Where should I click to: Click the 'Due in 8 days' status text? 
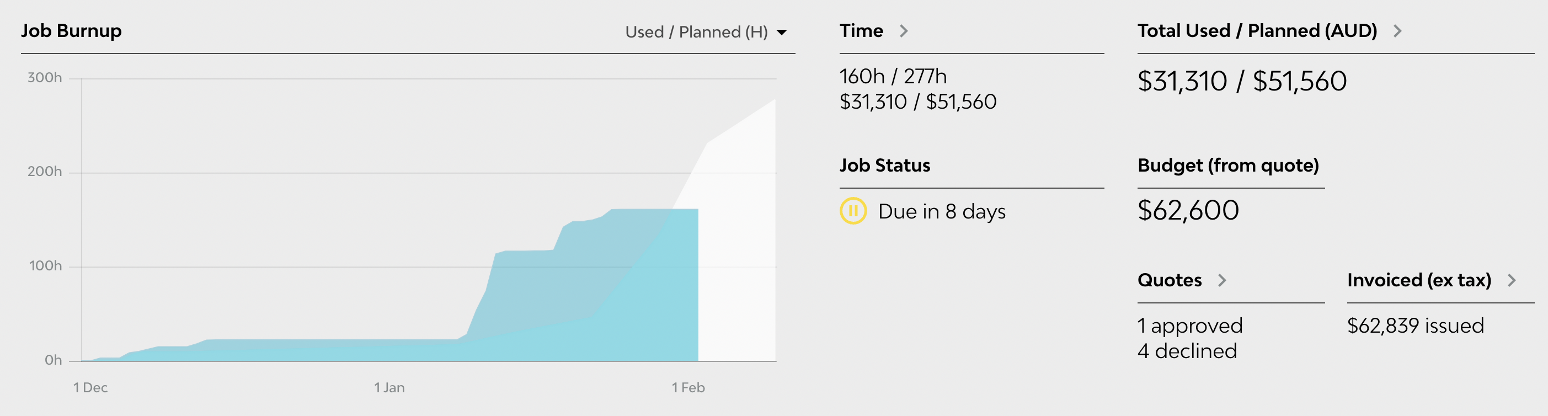pos(942,211)
